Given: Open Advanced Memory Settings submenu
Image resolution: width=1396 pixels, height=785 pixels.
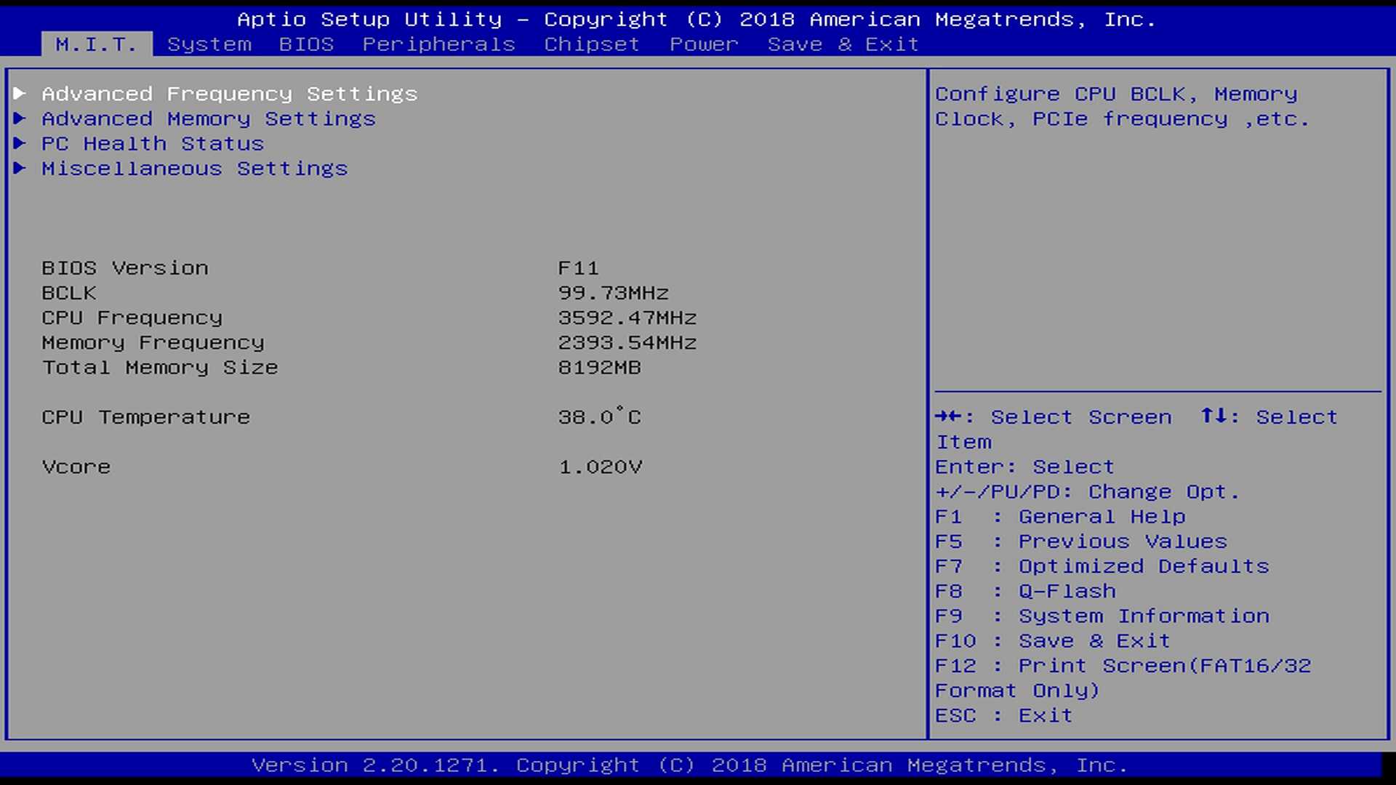Looking at the screenshot, I should pyautogui.click(x=209, y=118).
